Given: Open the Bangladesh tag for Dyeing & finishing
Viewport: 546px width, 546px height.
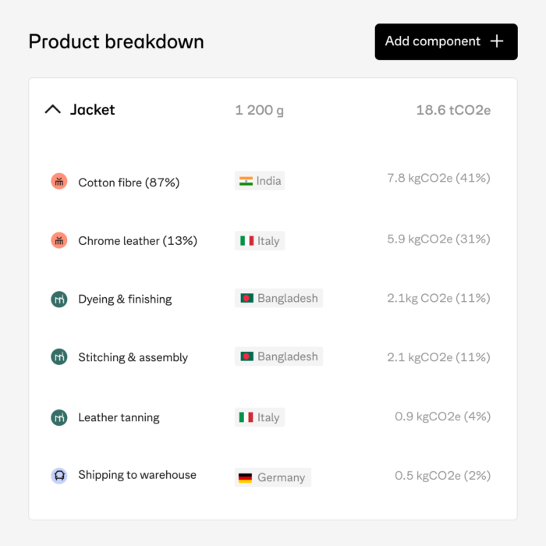Looking at the screenshot, I should click(278, 298).
